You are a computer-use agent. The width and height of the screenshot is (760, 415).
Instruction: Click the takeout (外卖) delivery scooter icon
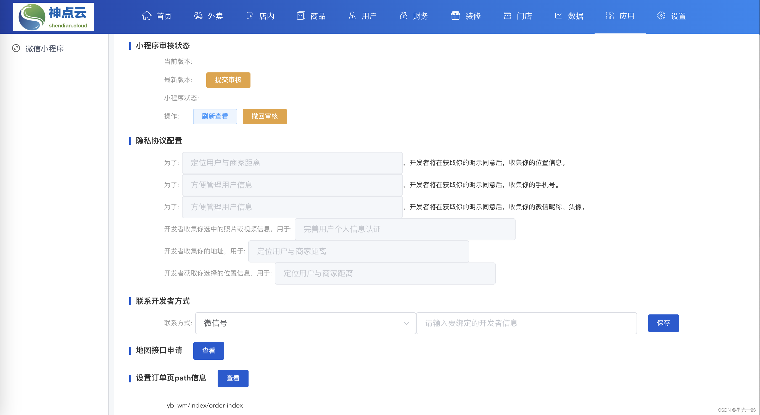[198, 16]
